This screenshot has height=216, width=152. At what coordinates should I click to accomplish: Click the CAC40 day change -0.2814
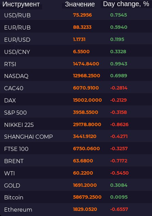coord(119,88)
